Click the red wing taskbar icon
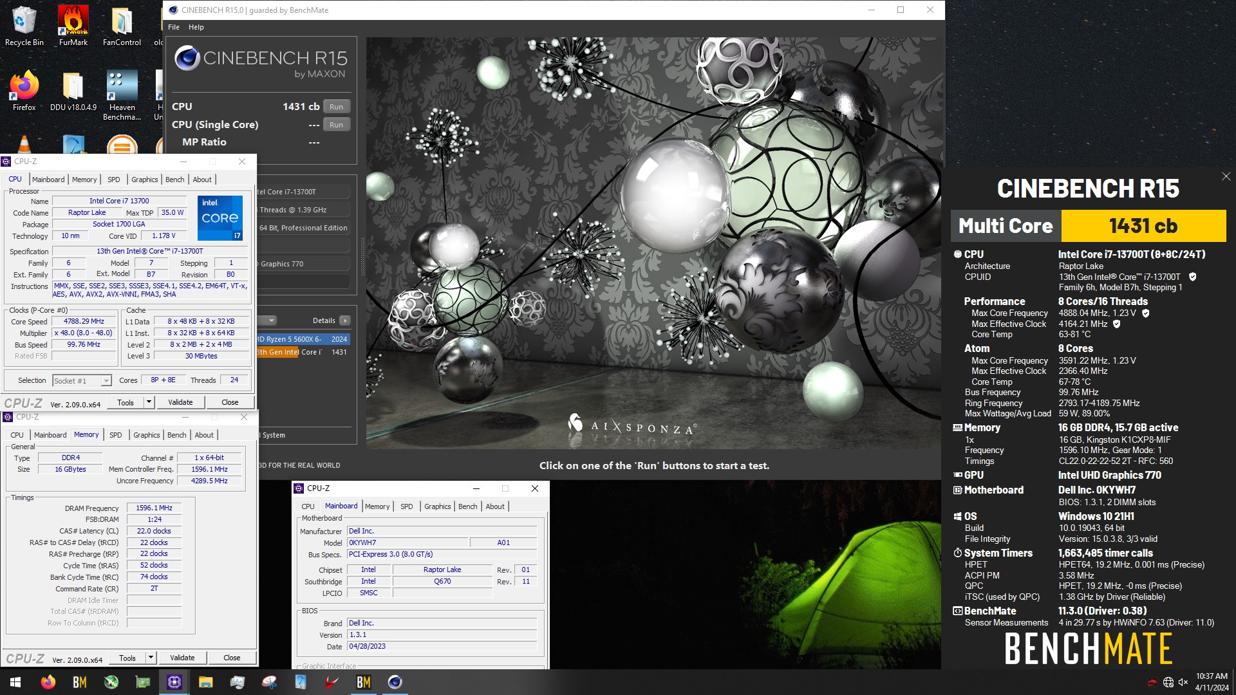 tap(332, 682)
